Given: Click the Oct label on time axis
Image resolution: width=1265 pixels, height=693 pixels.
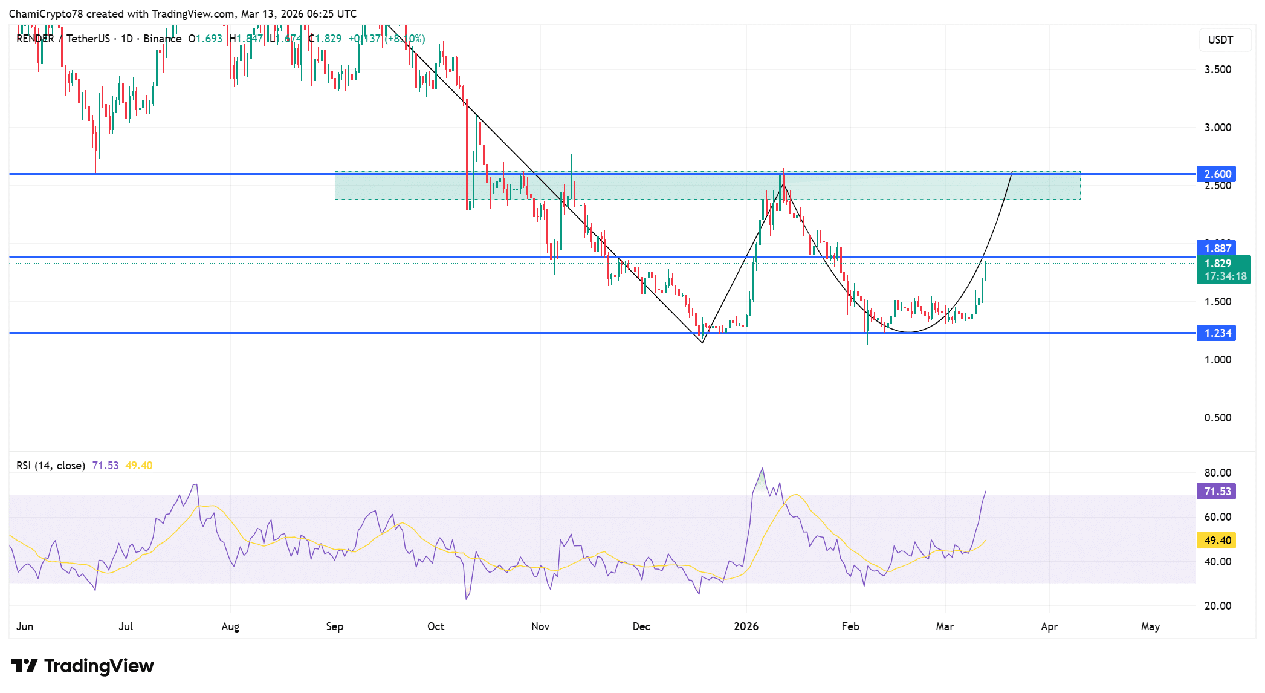Looking at the screenshot, I should tap(436, 626).
